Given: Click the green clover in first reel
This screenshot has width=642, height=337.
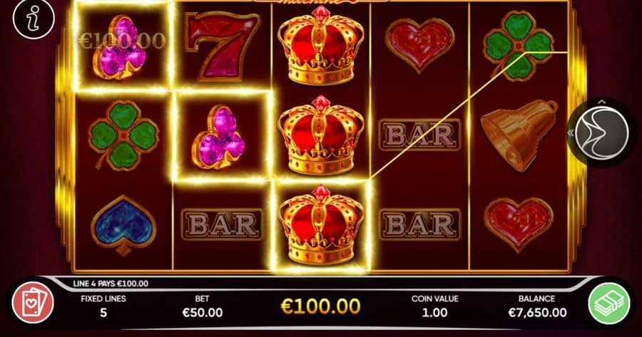Looking at the screenshot, I should (x=123, y=135).
